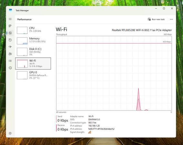Click the Adapter name Wi-Fi value
This screenshot has width=183, height=145.
(x=91, y=116)
